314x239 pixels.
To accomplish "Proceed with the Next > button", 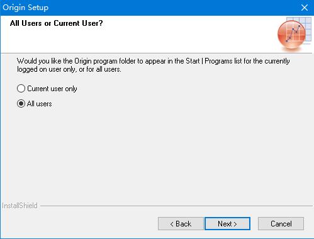I will 227,224.
